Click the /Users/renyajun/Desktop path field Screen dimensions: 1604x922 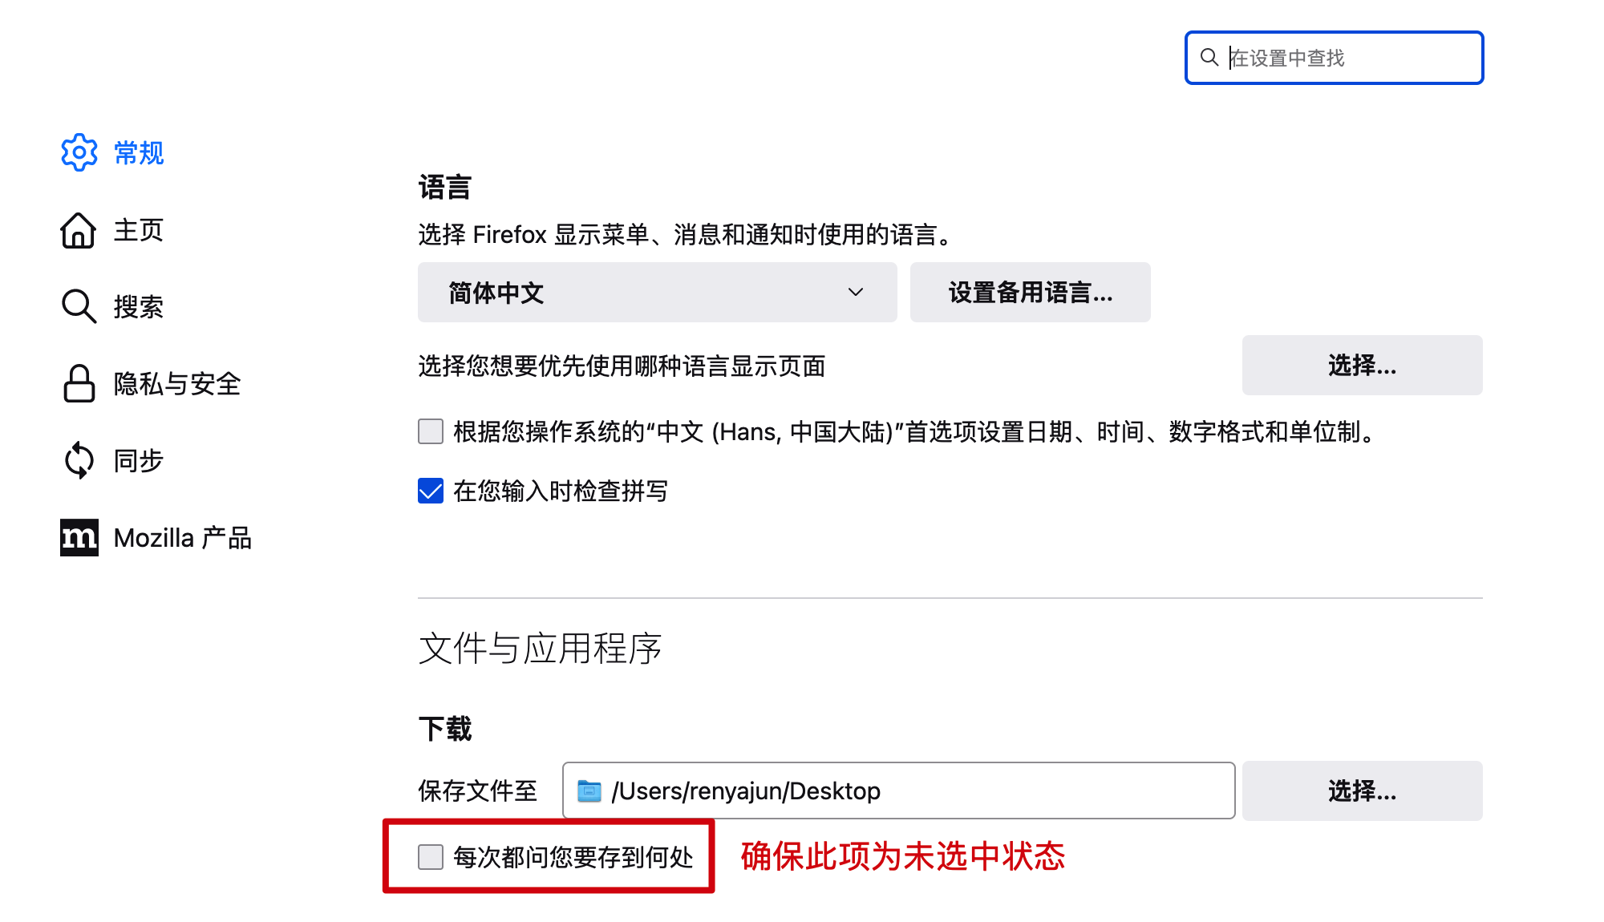[898, 791]
